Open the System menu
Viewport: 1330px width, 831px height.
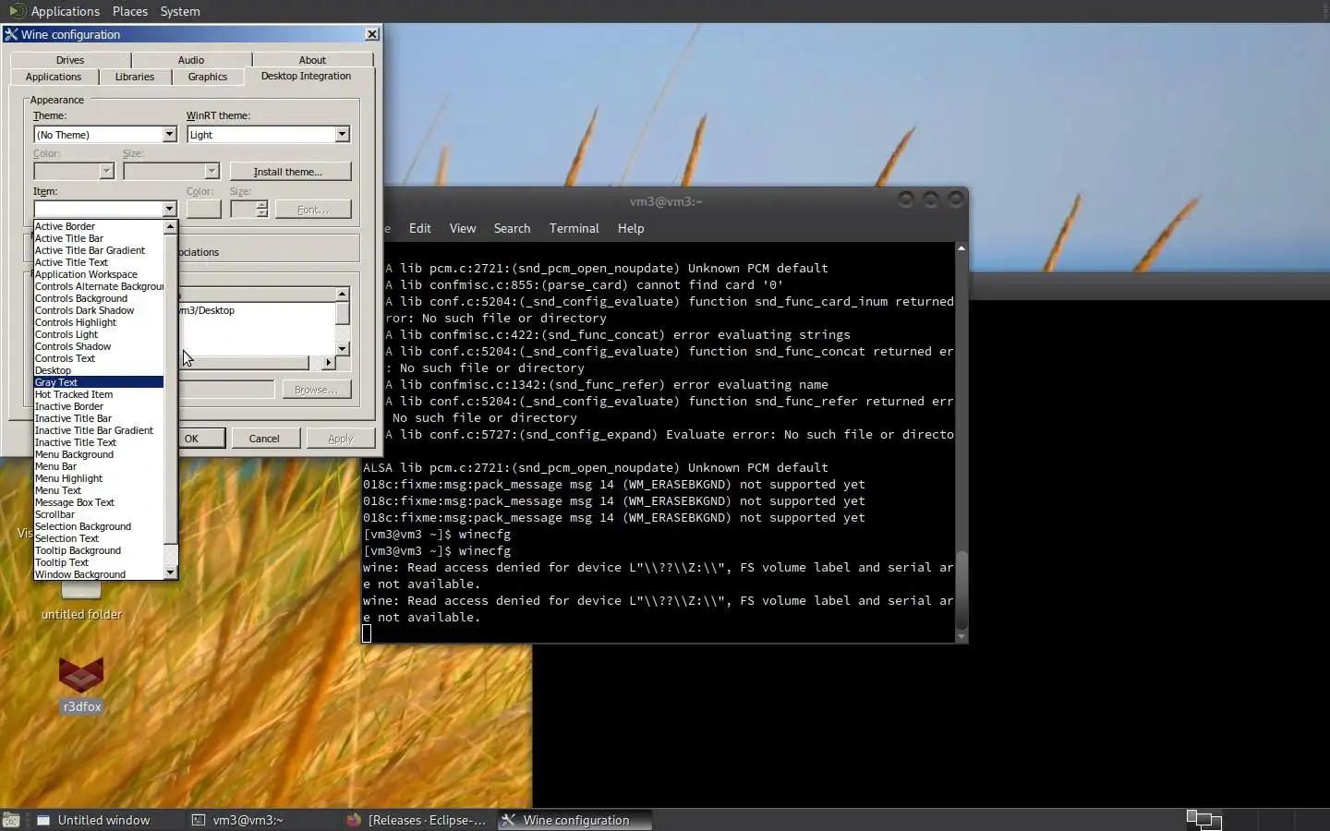(x=180, y=11)
